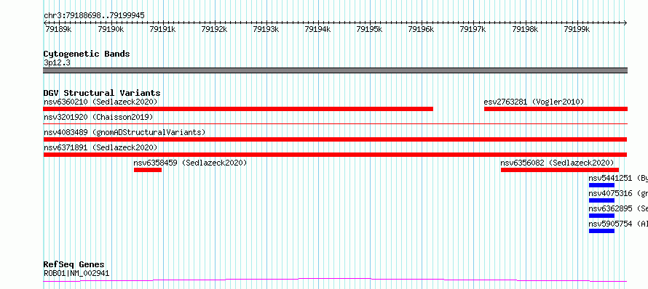The width and height of the screenshot is (648, 289).
Task: Open the esv2763281 (Vogler2010) label link
Action: 534,102
